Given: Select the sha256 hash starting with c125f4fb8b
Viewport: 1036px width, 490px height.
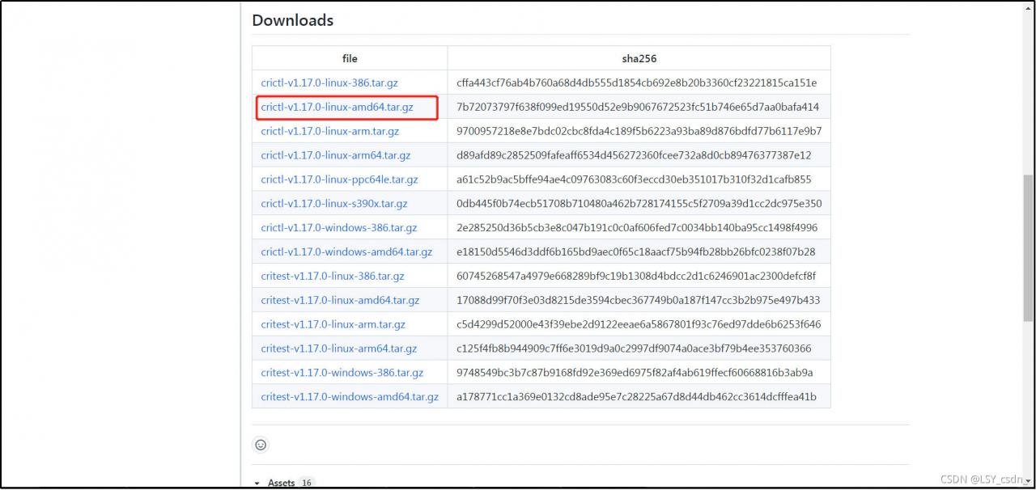Looking at the screenshot, I should point(634,348).
